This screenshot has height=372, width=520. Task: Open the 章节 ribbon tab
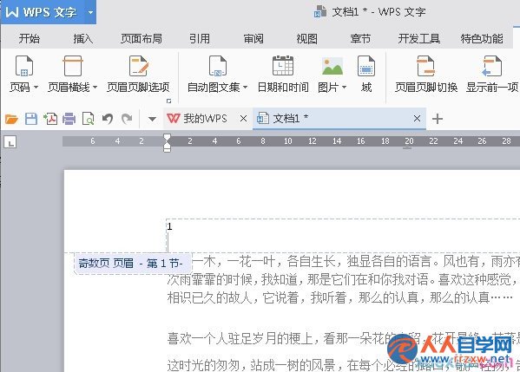point(360,39)
